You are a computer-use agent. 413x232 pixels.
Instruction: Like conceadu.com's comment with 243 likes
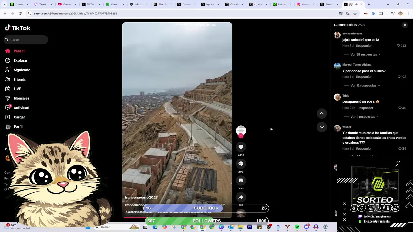tap(398, 46)
